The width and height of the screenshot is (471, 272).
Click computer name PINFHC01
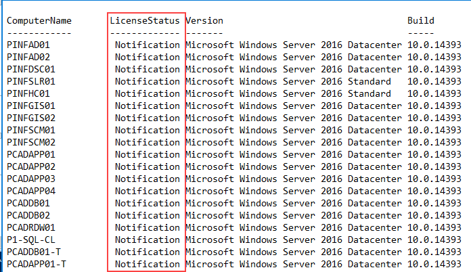point(28,93)
